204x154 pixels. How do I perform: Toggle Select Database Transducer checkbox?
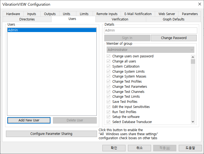tap(108, 122)
